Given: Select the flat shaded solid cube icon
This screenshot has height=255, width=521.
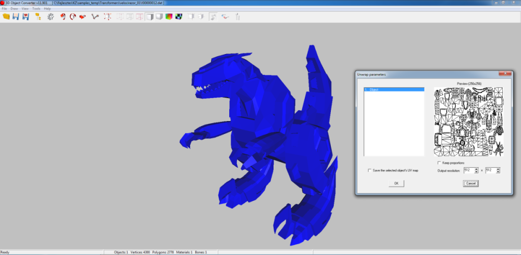Looking at the screenshot, I should click(150, 17).
